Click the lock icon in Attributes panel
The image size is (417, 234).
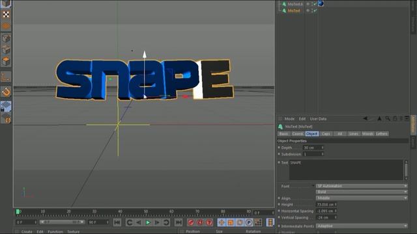click(x=395, y=118)
